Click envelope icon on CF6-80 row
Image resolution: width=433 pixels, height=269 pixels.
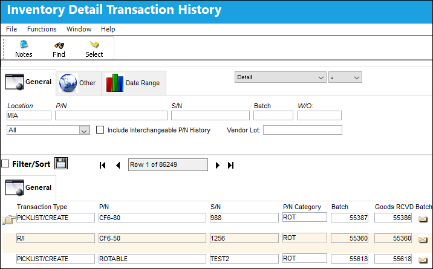(x=423, y=219)
